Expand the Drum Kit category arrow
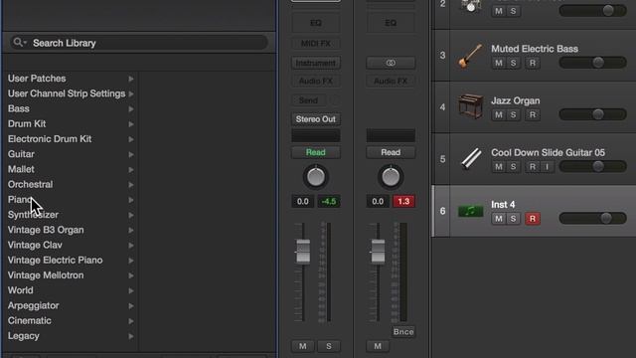Viewport: 636px width, 358px height. [x=131, y=124]
